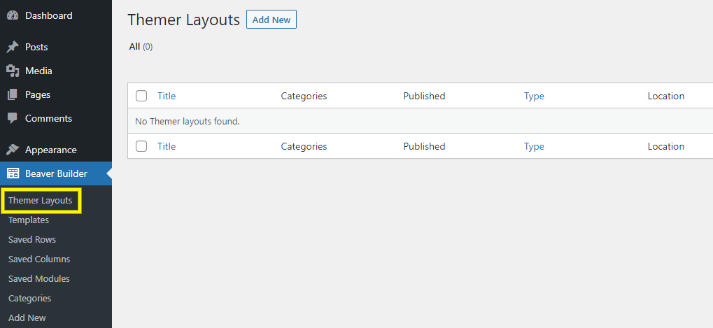
Task: Tick the select-all checkbox in table header
Action: pyautogui.click(x=141, y=96)
